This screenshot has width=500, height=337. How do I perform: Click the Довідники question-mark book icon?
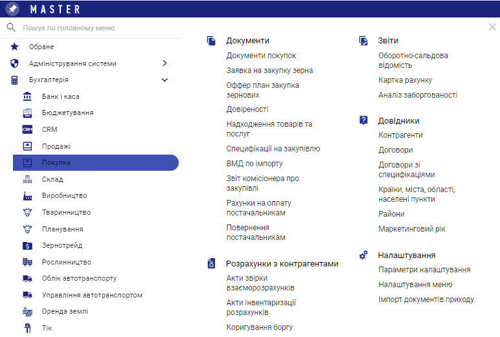click(363, 120)
